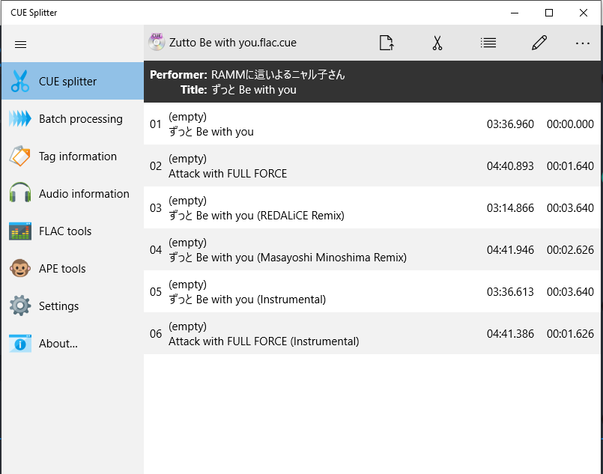The width and height of the screenshot is (603, 474).
Task: Click the CUE disc icon beside filename
Action: coord(157,42)
